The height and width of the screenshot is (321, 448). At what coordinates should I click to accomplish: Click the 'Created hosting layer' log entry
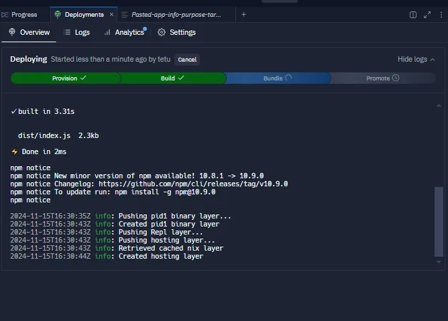107,256
